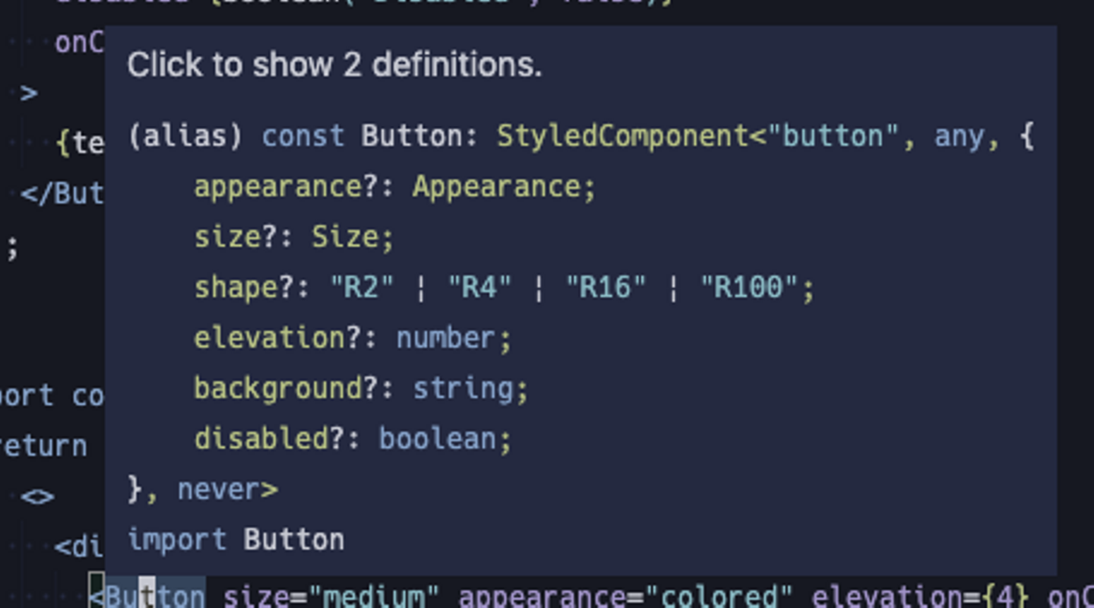This screenshot has height=608, width=1094.
Task: Select the "button" string literal in the signature
Action: 834,137
